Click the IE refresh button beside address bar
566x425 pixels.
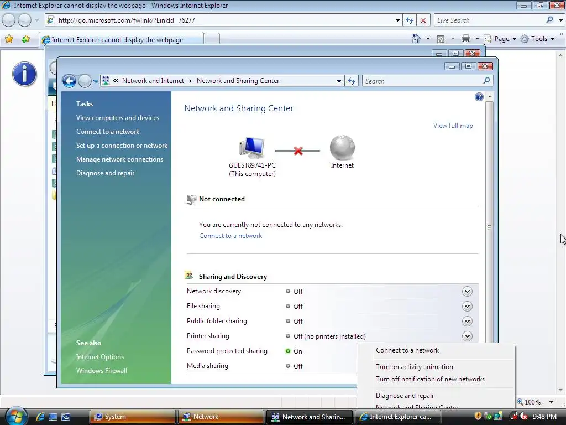(410, 20)
